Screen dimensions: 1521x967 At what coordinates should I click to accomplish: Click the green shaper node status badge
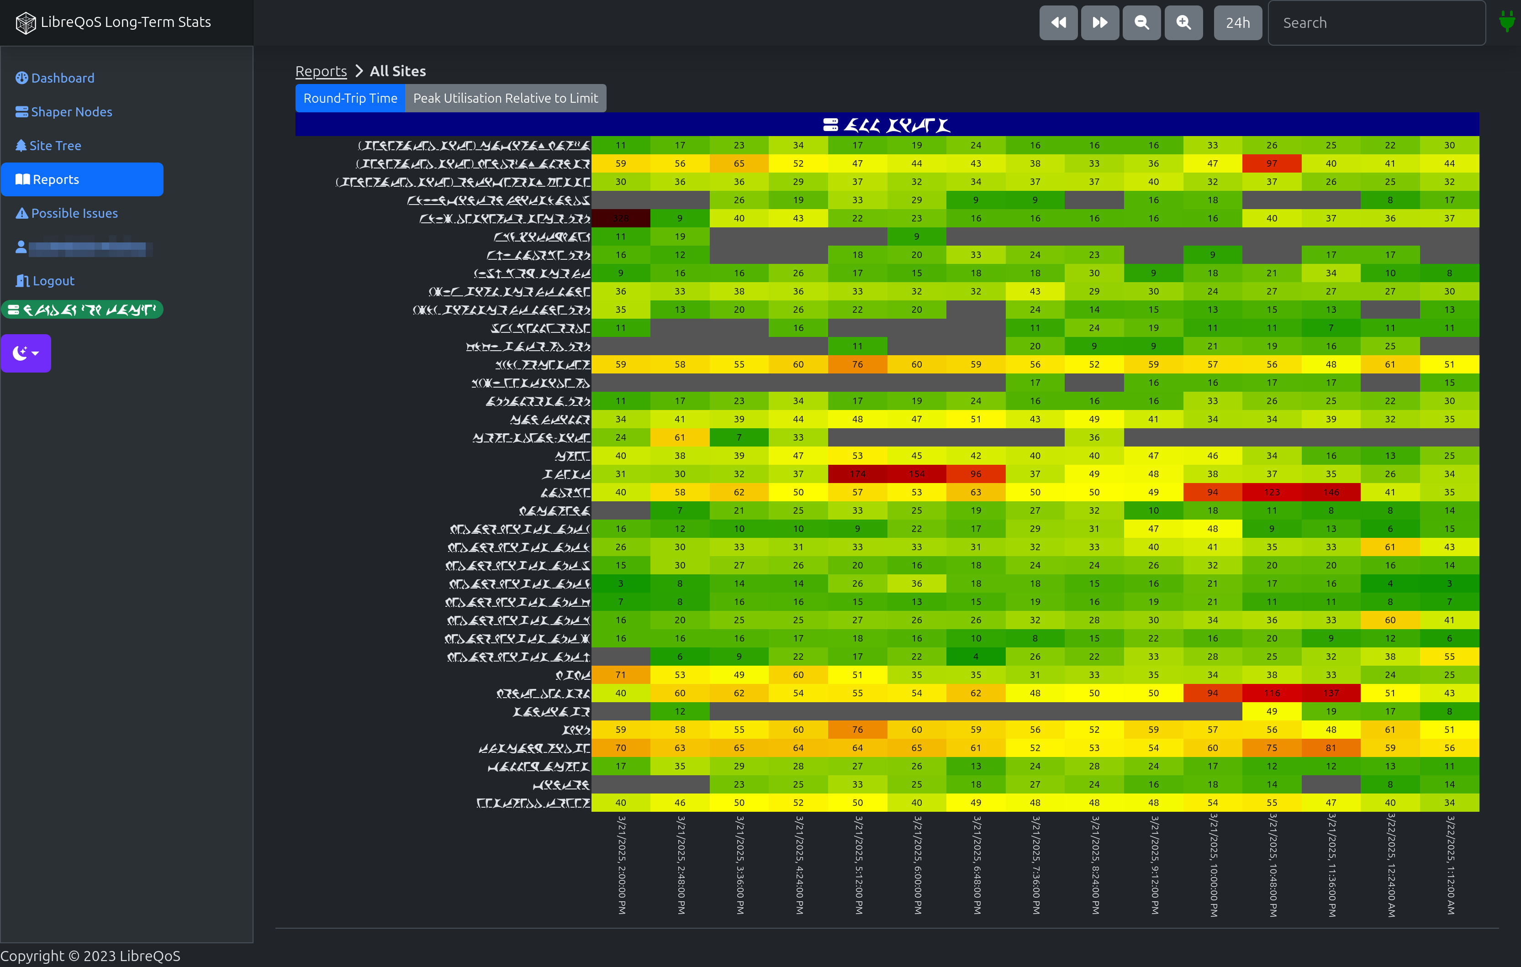coord(83,310)
